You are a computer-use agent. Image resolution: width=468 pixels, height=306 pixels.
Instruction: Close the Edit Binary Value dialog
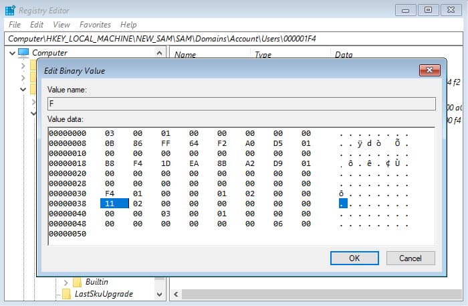[x=429, y=70]
